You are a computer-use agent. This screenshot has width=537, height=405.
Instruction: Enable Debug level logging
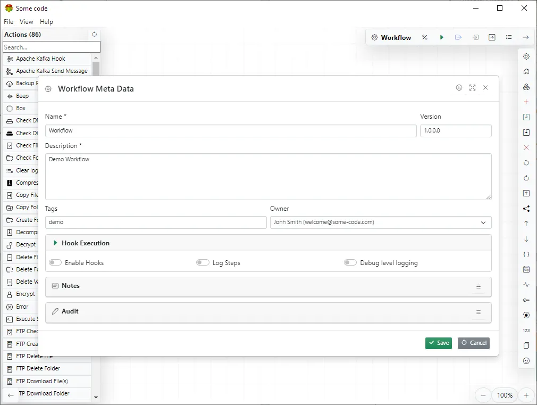coord(350,262)
